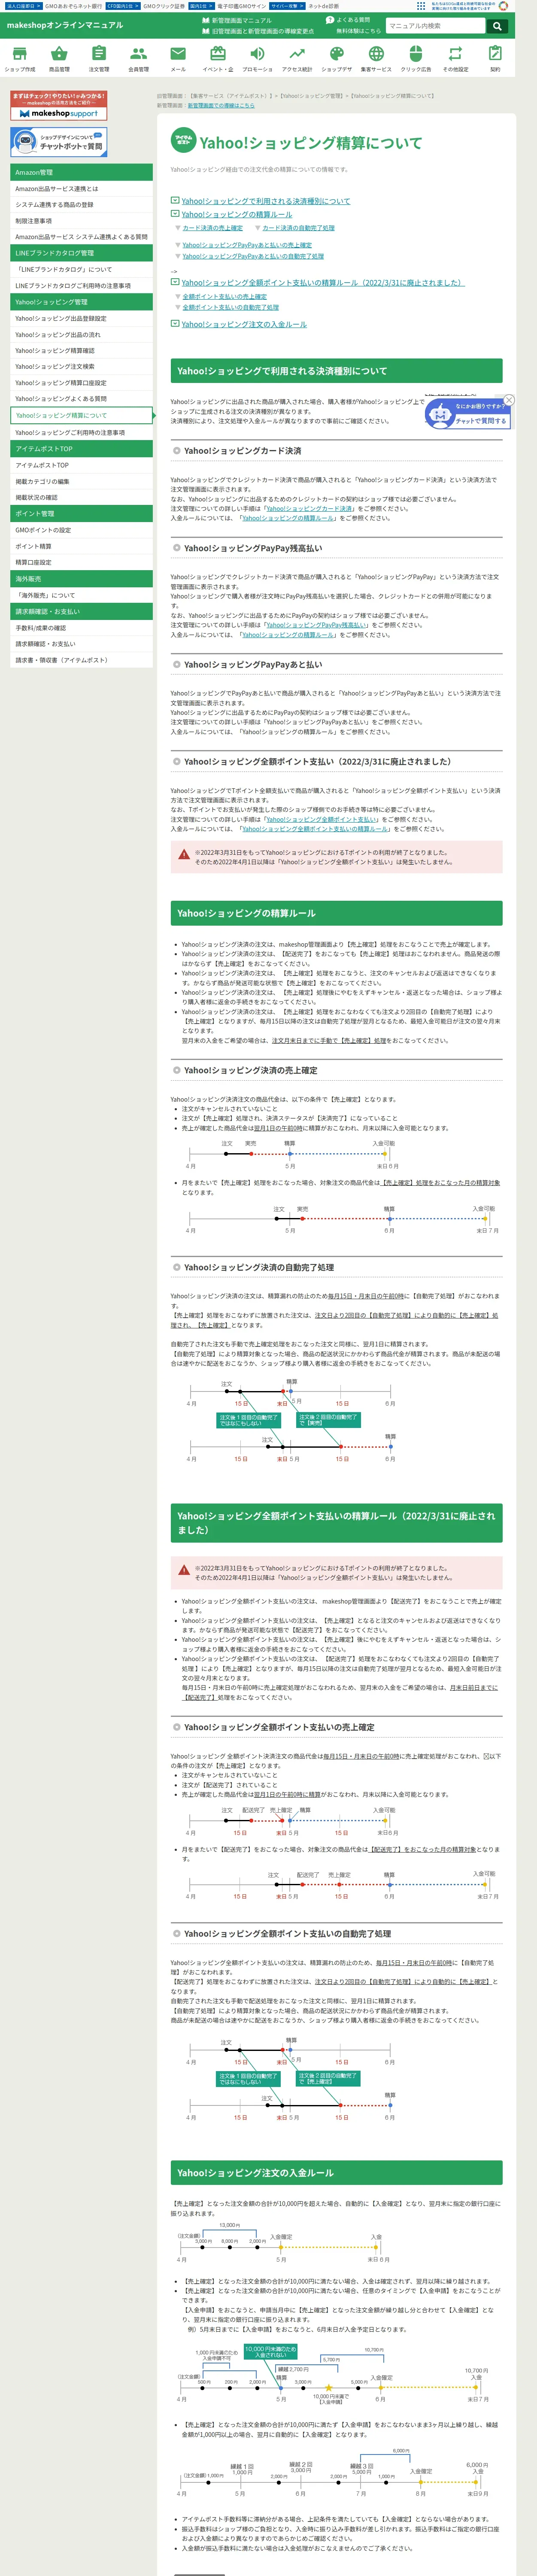Open Yahoo!ショッピング注文検索 sidebar item
The width and height of the screenshot is (537, 2576).
[x=81, y=367]
